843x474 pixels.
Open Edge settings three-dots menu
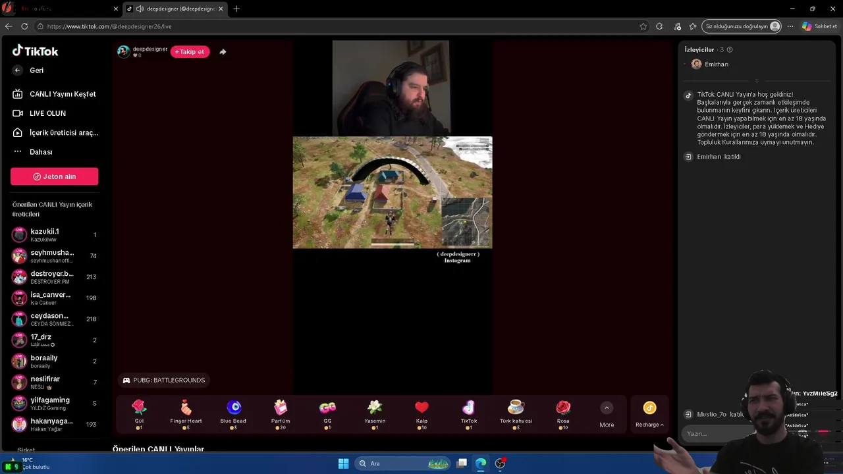[x=790, y=26]
